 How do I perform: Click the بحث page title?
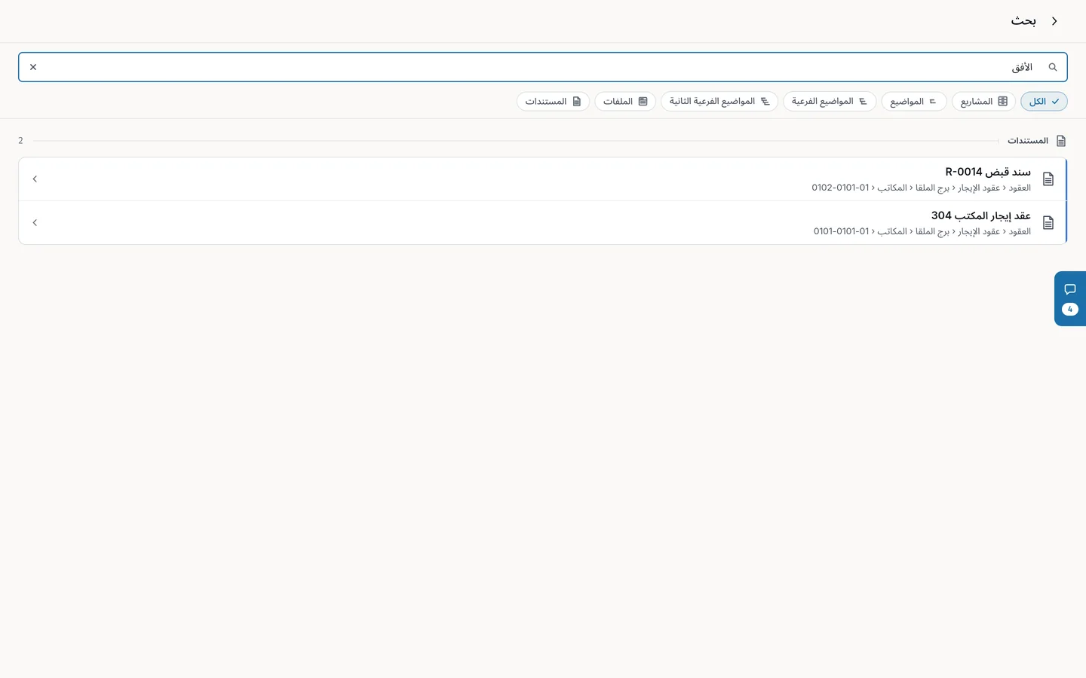(1023, 21)
